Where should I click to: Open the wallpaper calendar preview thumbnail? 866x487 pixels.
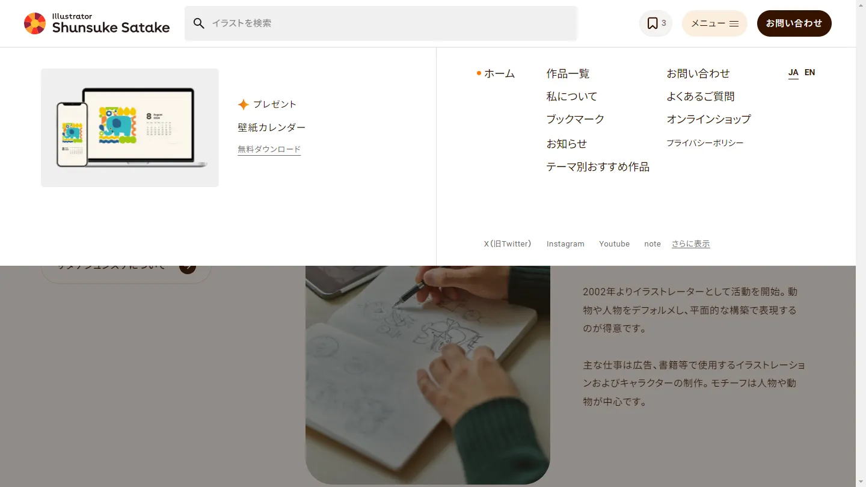(130, 127)
